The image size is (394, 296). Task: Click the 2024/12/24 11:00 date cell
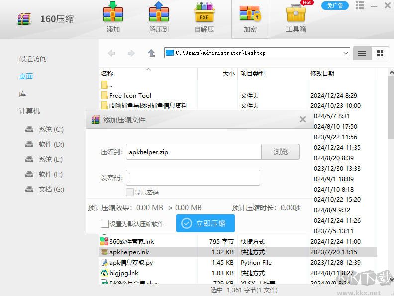[335, 241]
